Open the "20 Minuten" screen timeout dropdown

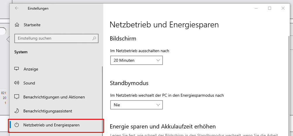coord(136,60)
